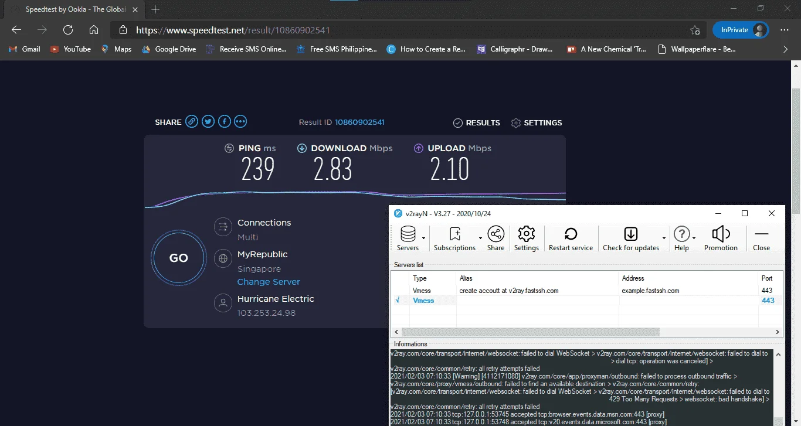Open v2rayN Settings gear
801x426 pixels.
tap(527, 239)
